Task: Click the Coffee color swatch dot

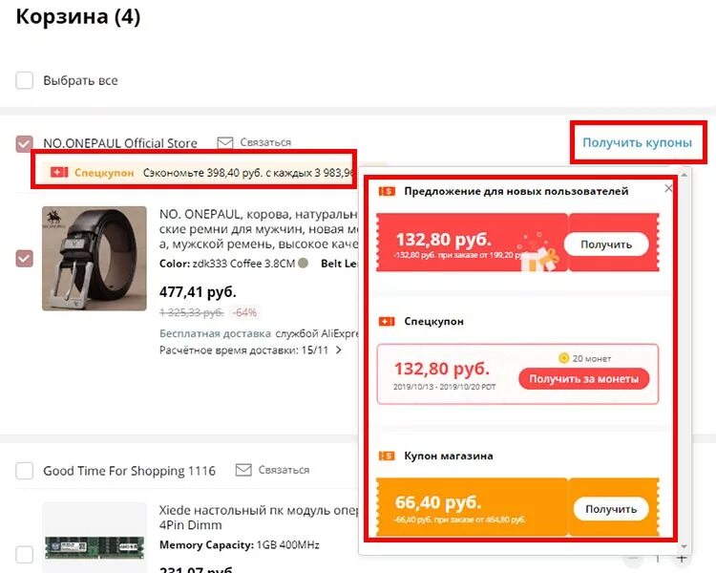Action: pyautogui.click(x=303, y=264)
